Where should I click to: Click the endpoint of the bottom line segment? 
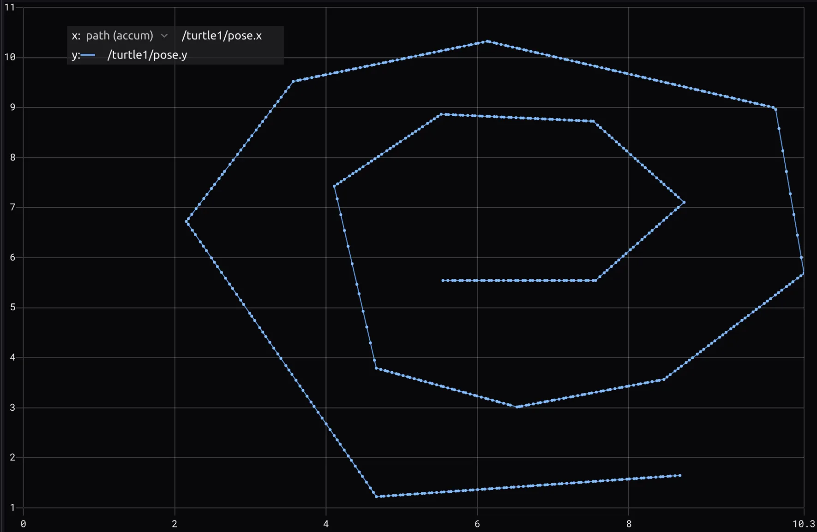(679, 475)
